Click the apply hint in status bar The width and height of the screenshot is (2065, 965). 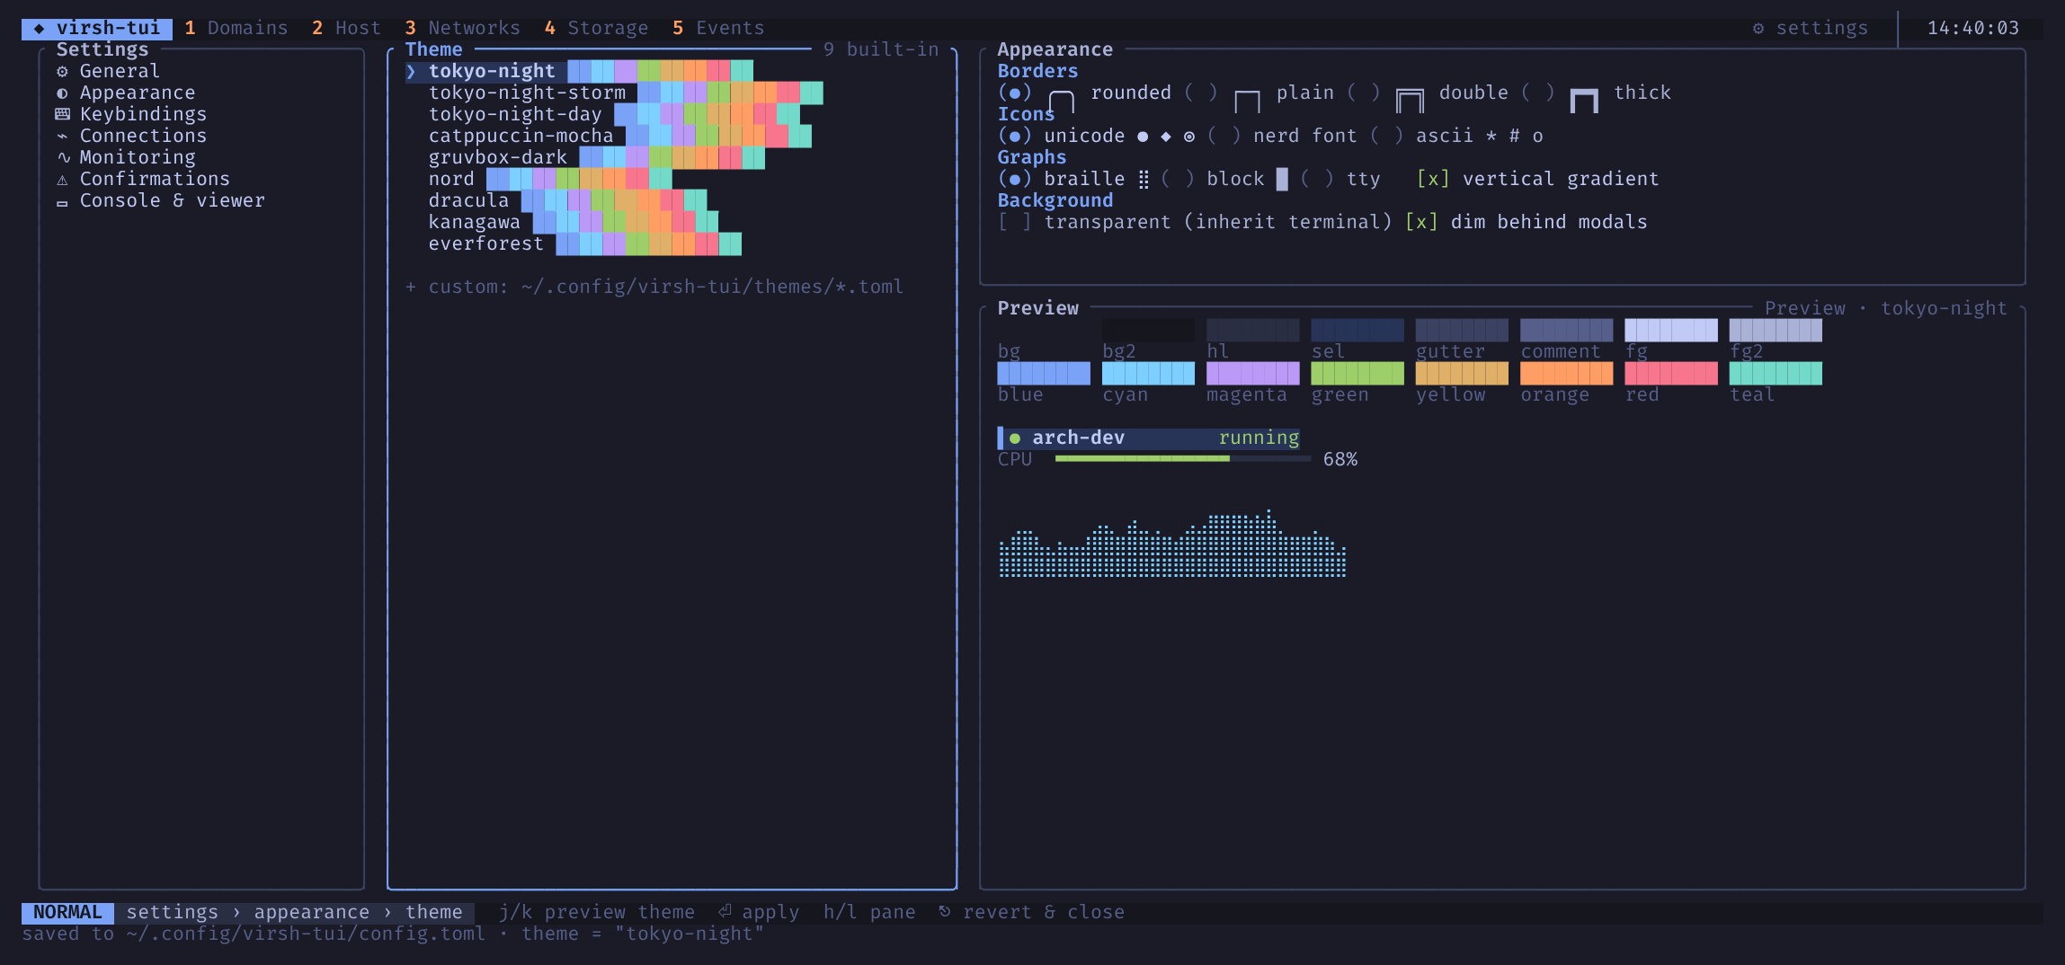pyautogui.click(x=759, y=913)
